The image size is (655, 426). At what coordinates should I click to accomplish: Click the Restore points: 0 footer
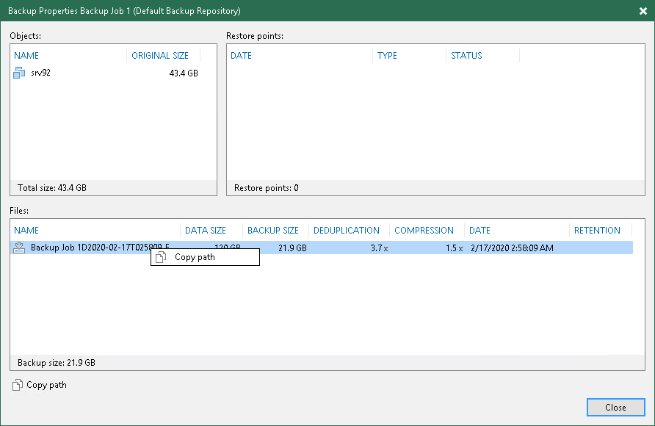pyautogui.click(x=266, y=188)
